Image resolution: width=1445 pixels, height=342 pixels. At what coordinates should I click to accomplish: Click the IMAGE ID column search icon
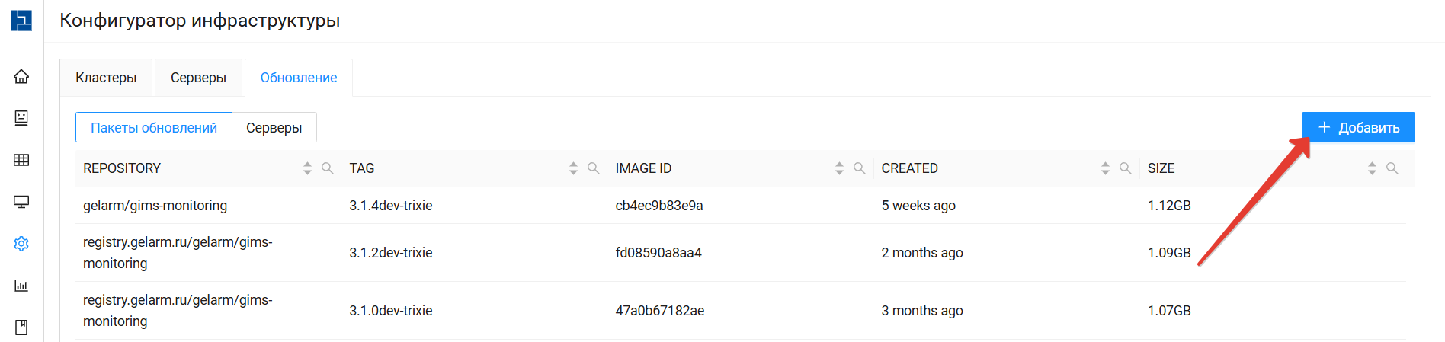(x=860, y=168)
